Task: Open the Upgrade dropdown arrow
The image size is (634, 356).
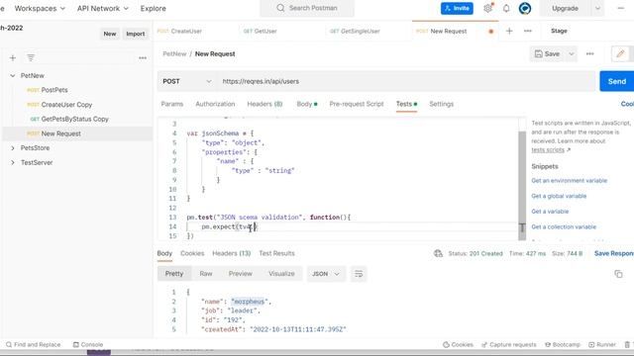Action: click(x=597, y=8)
